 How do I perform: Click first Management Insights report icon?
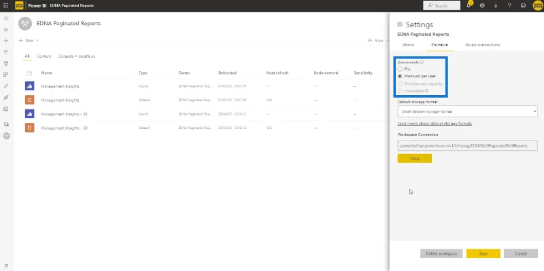29,86
